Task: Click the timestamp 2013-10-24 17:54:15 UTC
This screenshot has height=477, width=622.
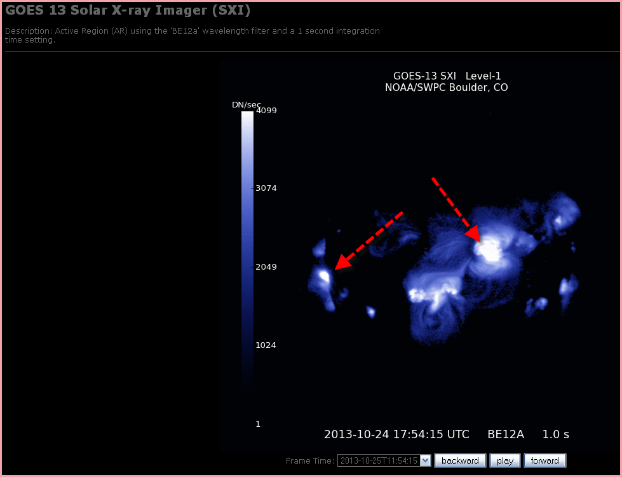Action: pos(396,434)
